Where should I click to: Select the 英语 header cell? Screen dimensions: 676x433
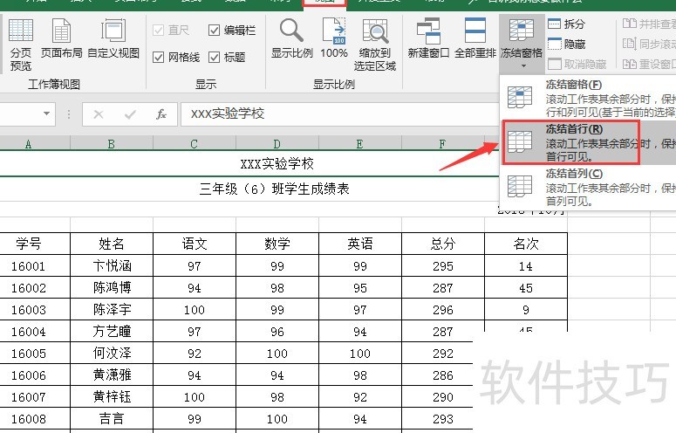tap(359, 244)
